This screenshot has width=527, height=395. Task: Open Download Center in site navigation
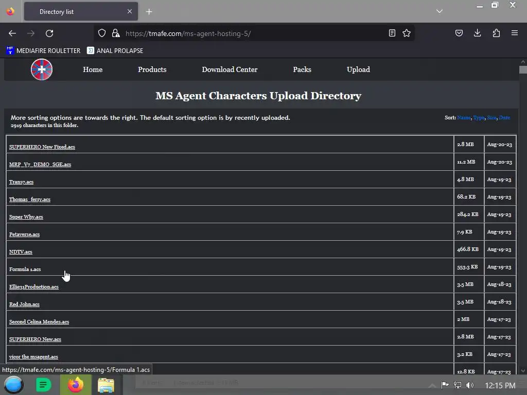click(230, 69)
